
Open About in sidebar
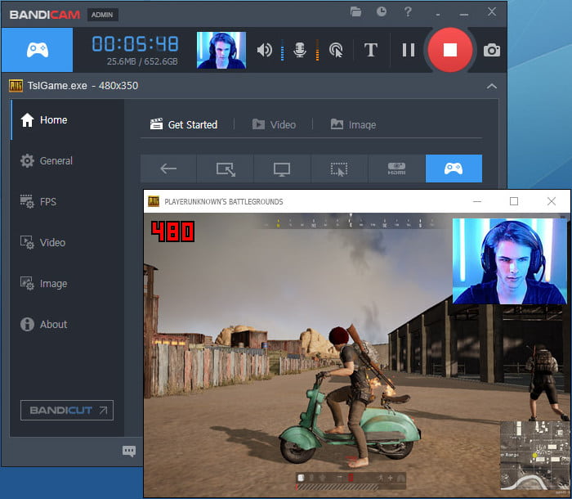click(x=68, y=325)
